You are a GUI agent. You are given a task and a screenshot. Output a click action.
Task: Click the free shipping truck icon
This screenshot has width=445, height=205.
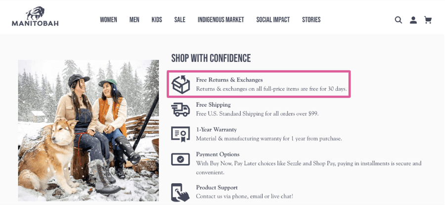(x=180, y=110)
